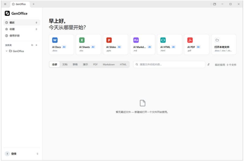The image size is (244, 161).
Task: Click the AI badge on AI Docs card
Action: (64, 47)
